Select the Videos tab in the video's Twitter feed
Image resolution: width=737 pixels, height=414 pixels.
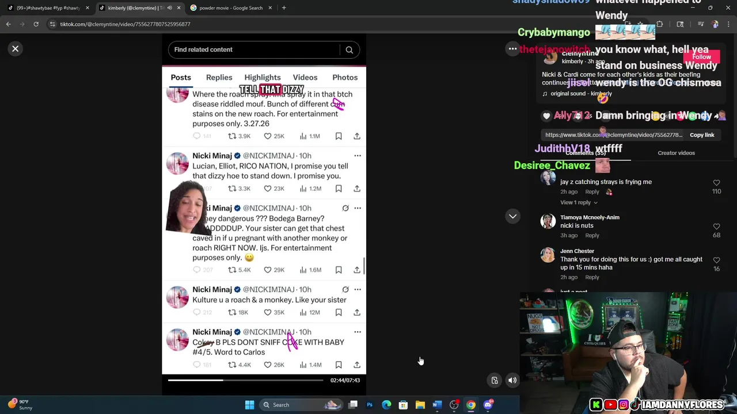coord(305,78)
